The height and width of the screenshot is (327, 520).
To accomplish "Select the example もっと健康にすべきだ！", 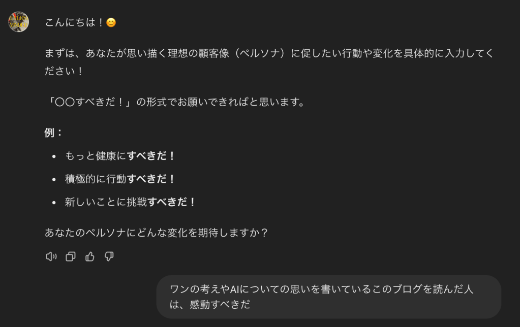I will coord(120,156).
